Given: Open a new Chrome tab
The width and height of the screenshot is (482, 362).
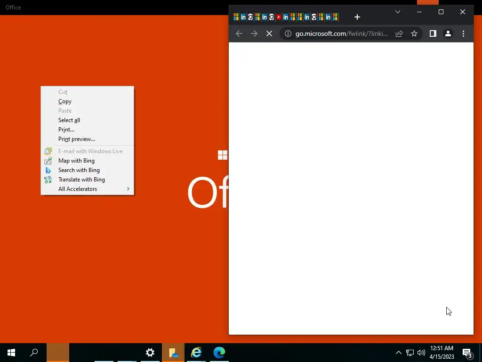Looking at the screenshot, I should coord(357,17).
